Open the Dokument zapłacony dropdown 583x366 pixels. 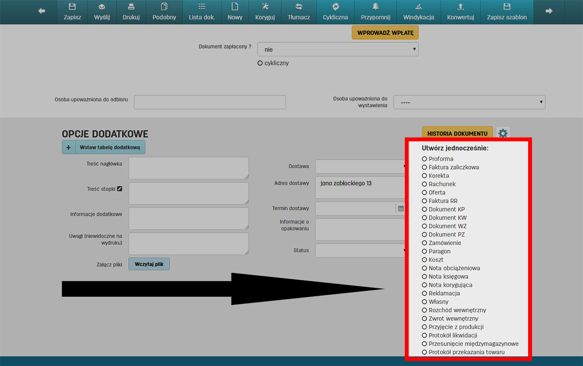338,49
